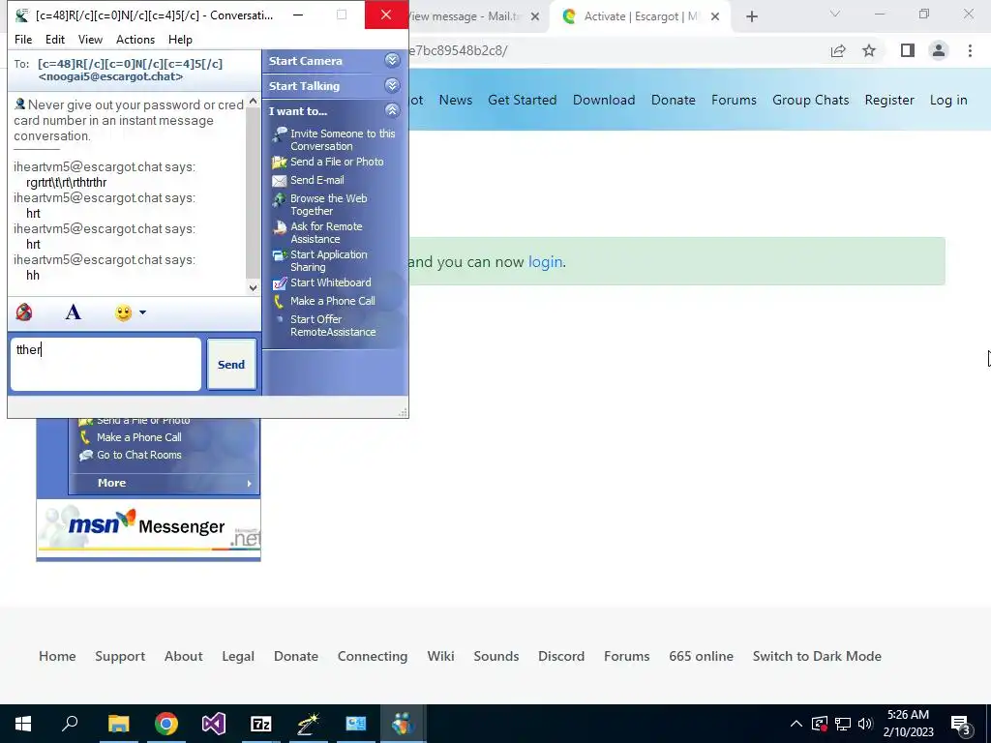Click Browse the Web Together
Image resolution: width=991 pixels, height=743 pixels.
pos(329,205)
